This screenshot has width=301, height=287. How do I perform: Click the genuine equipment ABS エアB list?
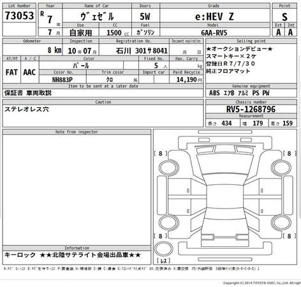pos(239,93)
